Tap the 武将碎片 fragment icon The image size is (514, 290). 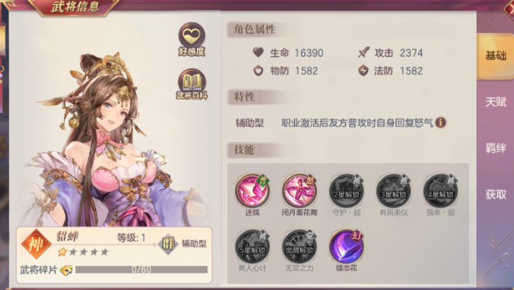click(x=66, y=270)
